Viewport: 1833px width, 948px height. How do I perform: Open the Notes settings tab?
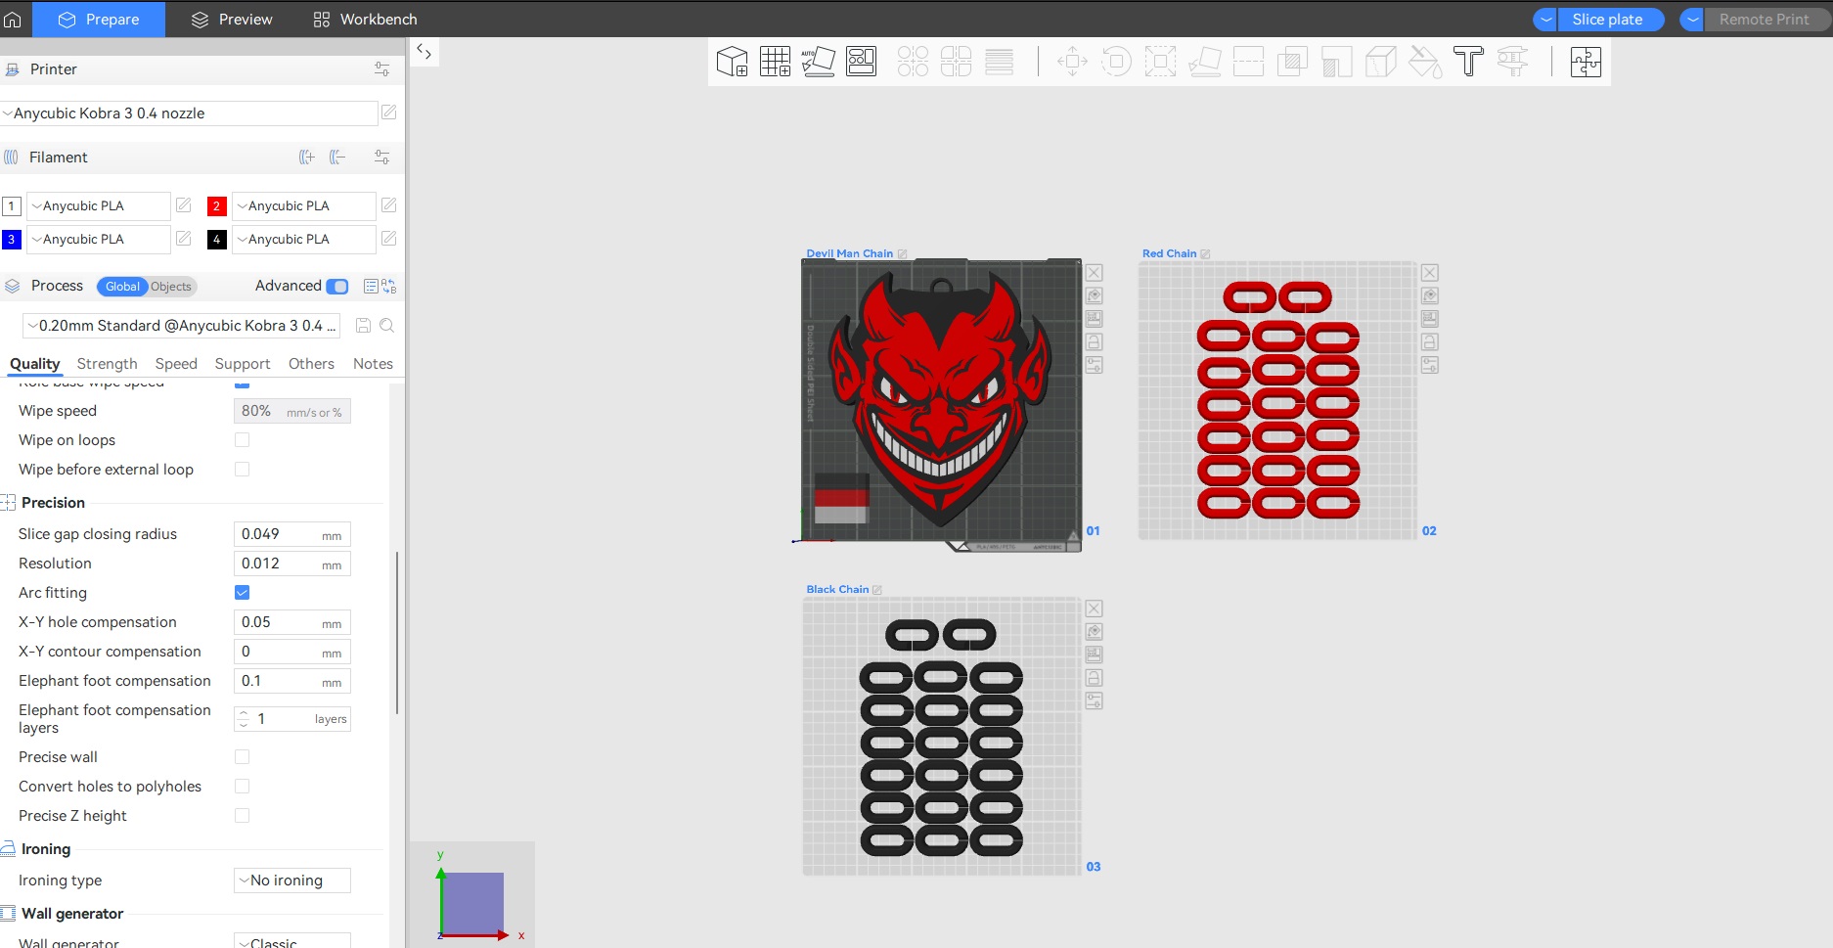click(x=373, y=364)
